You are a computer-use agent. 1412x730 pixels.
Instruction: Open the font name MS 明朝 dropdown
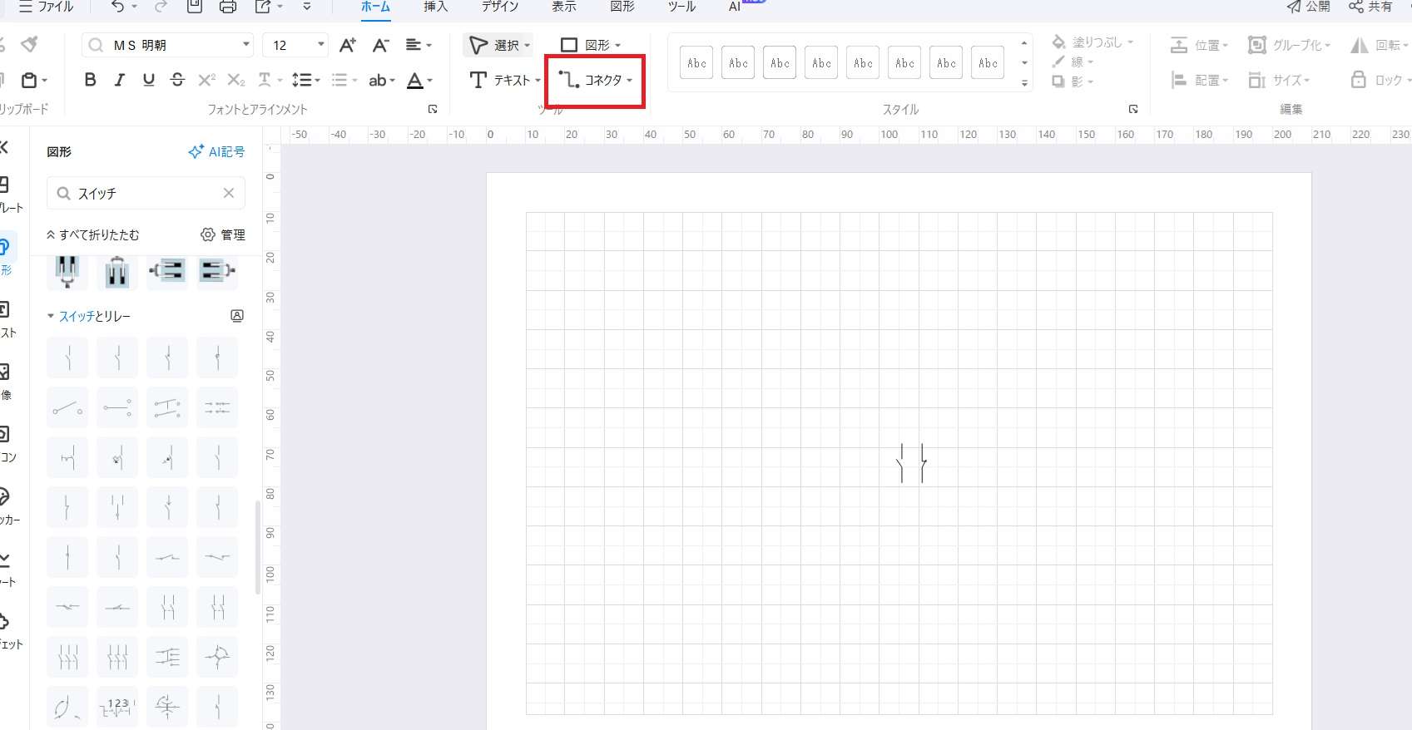pyautogui.click(x=246, y=45)
